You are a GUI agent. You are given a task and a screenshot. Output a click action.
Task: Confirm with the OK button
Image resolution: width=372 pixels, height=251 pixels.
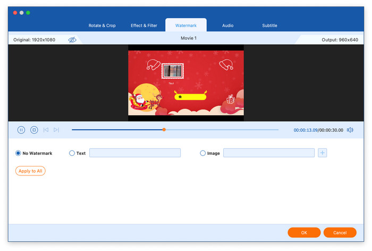[304, 232]
